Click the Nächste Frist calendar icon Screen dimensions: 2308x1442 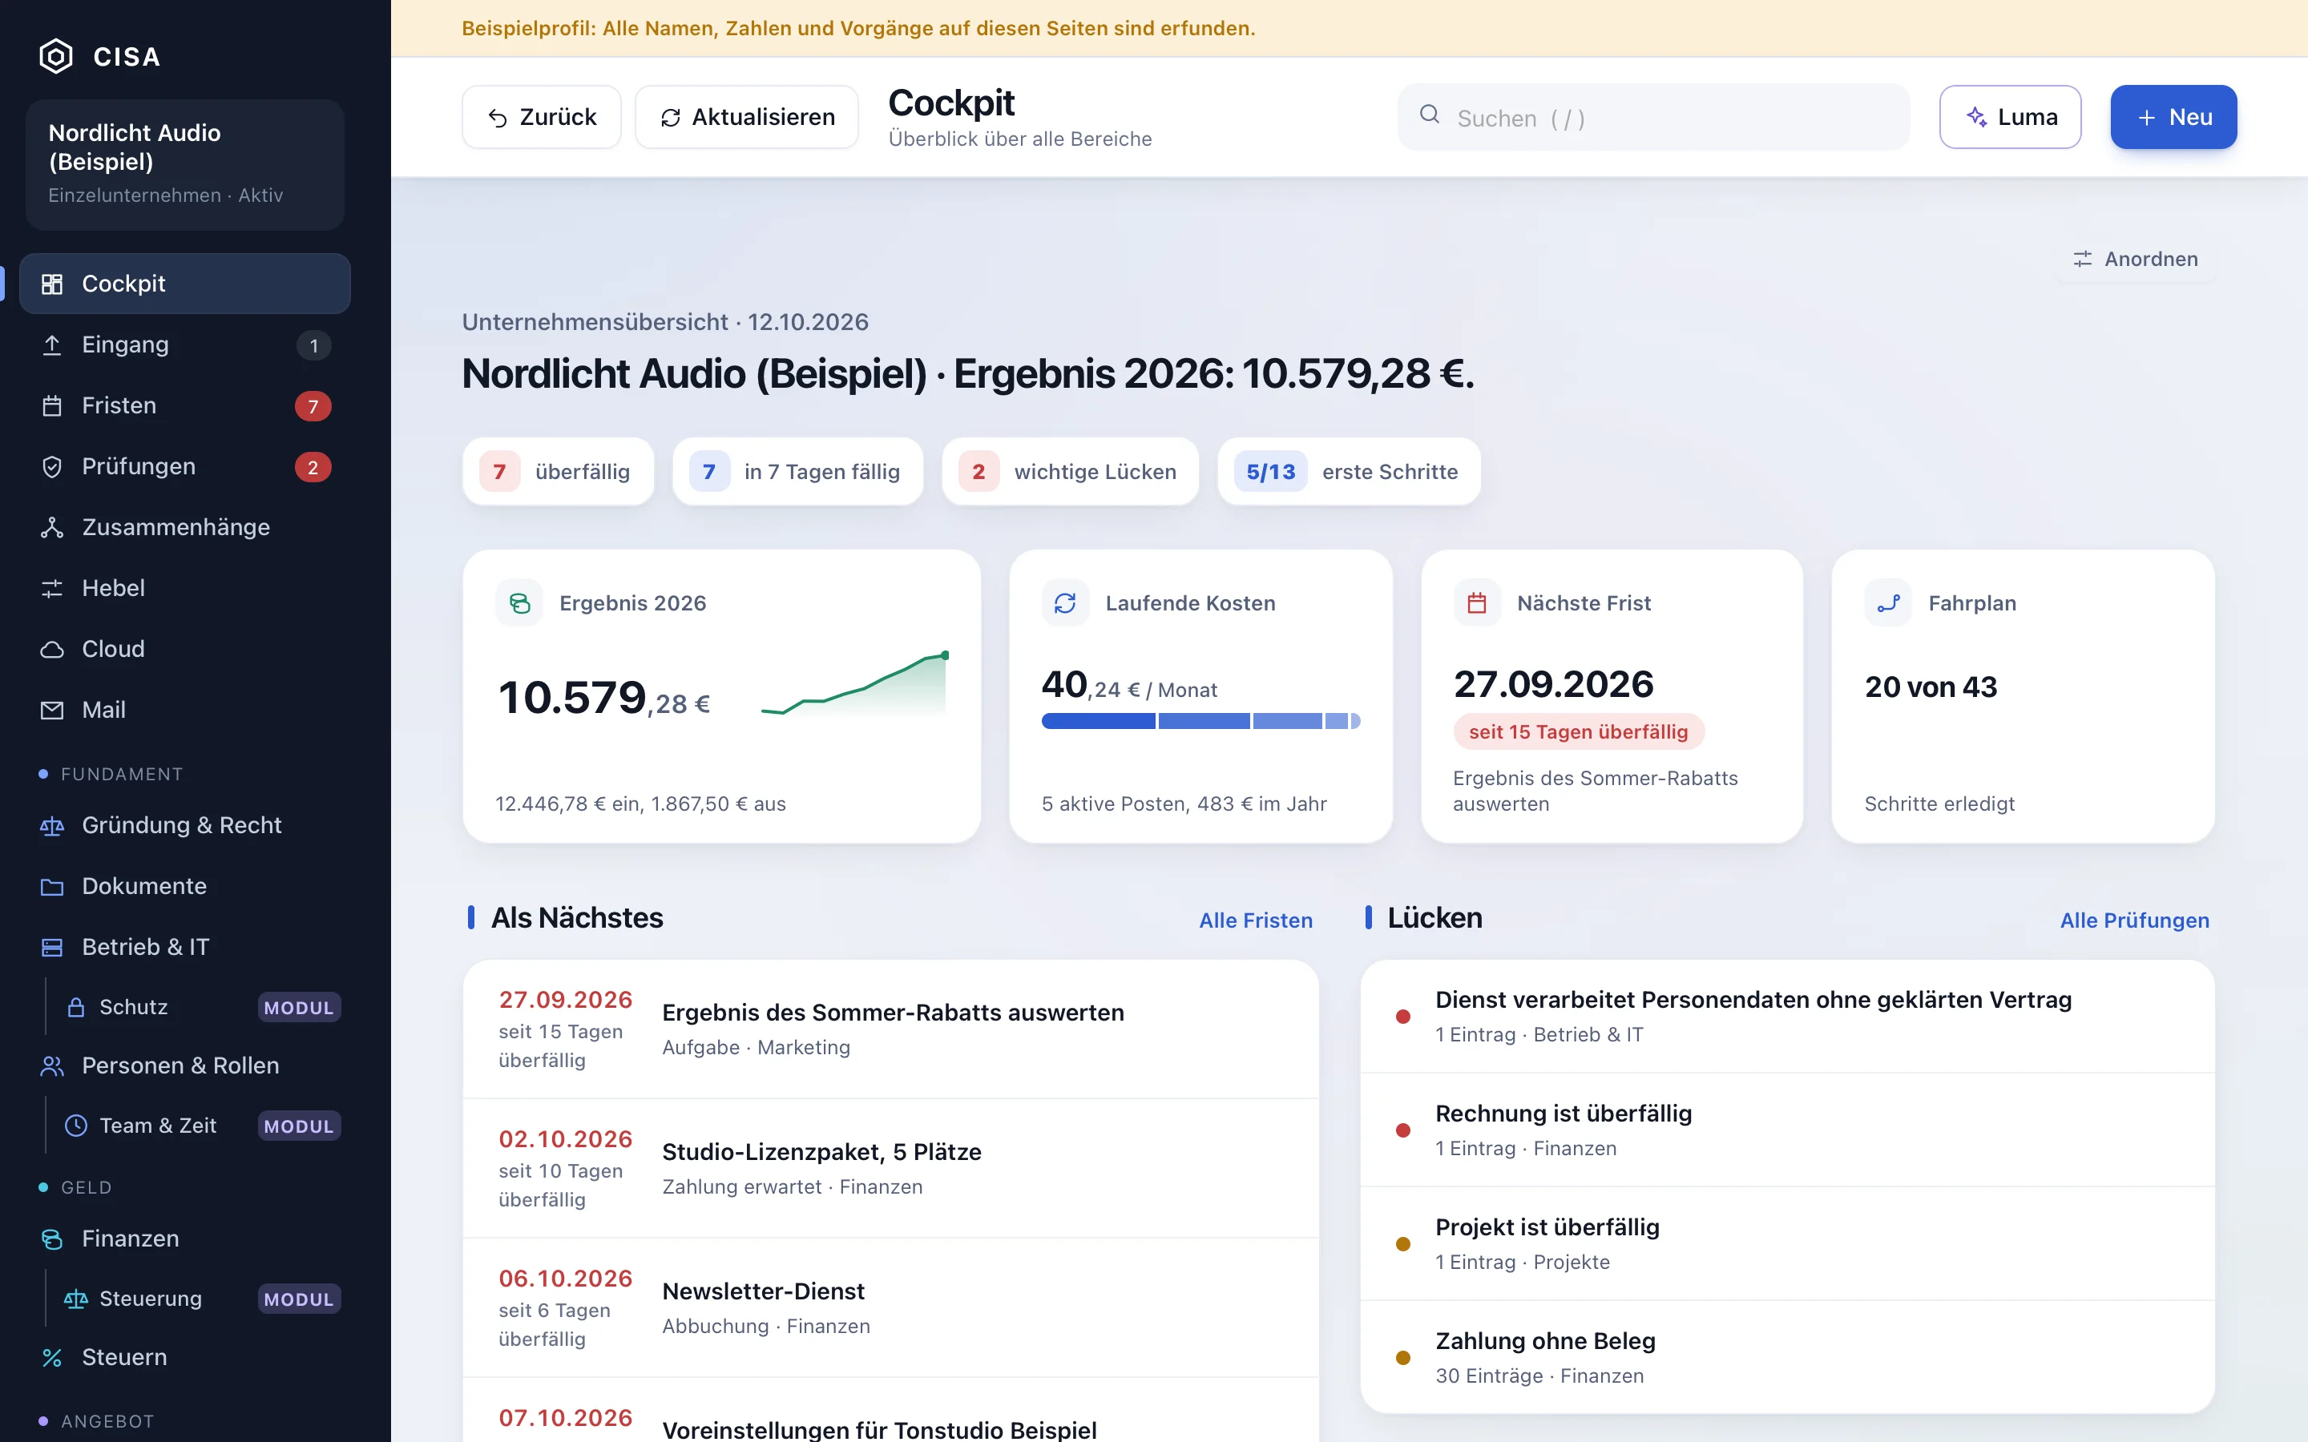1476,602
